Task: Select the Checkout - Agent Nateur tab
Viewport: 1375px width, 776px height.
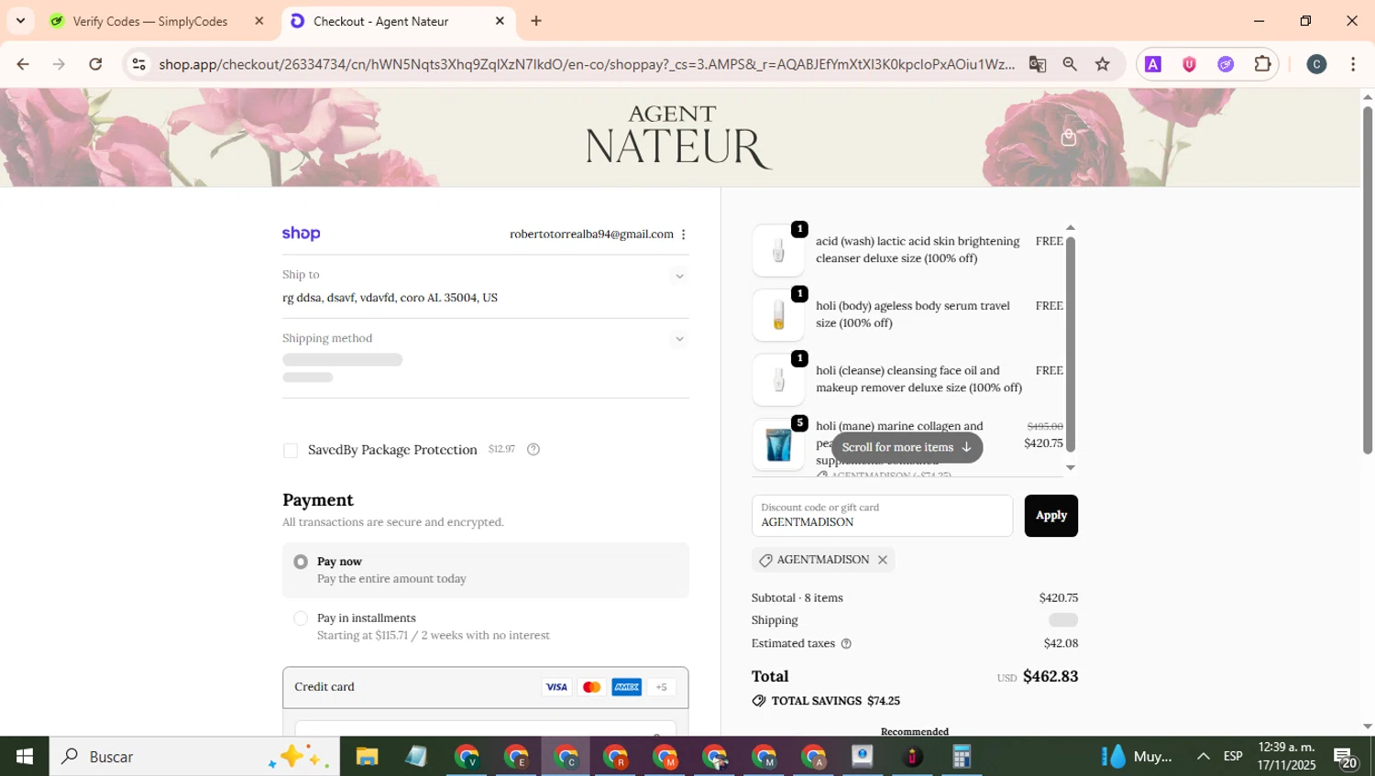Action: click(380, 21)
